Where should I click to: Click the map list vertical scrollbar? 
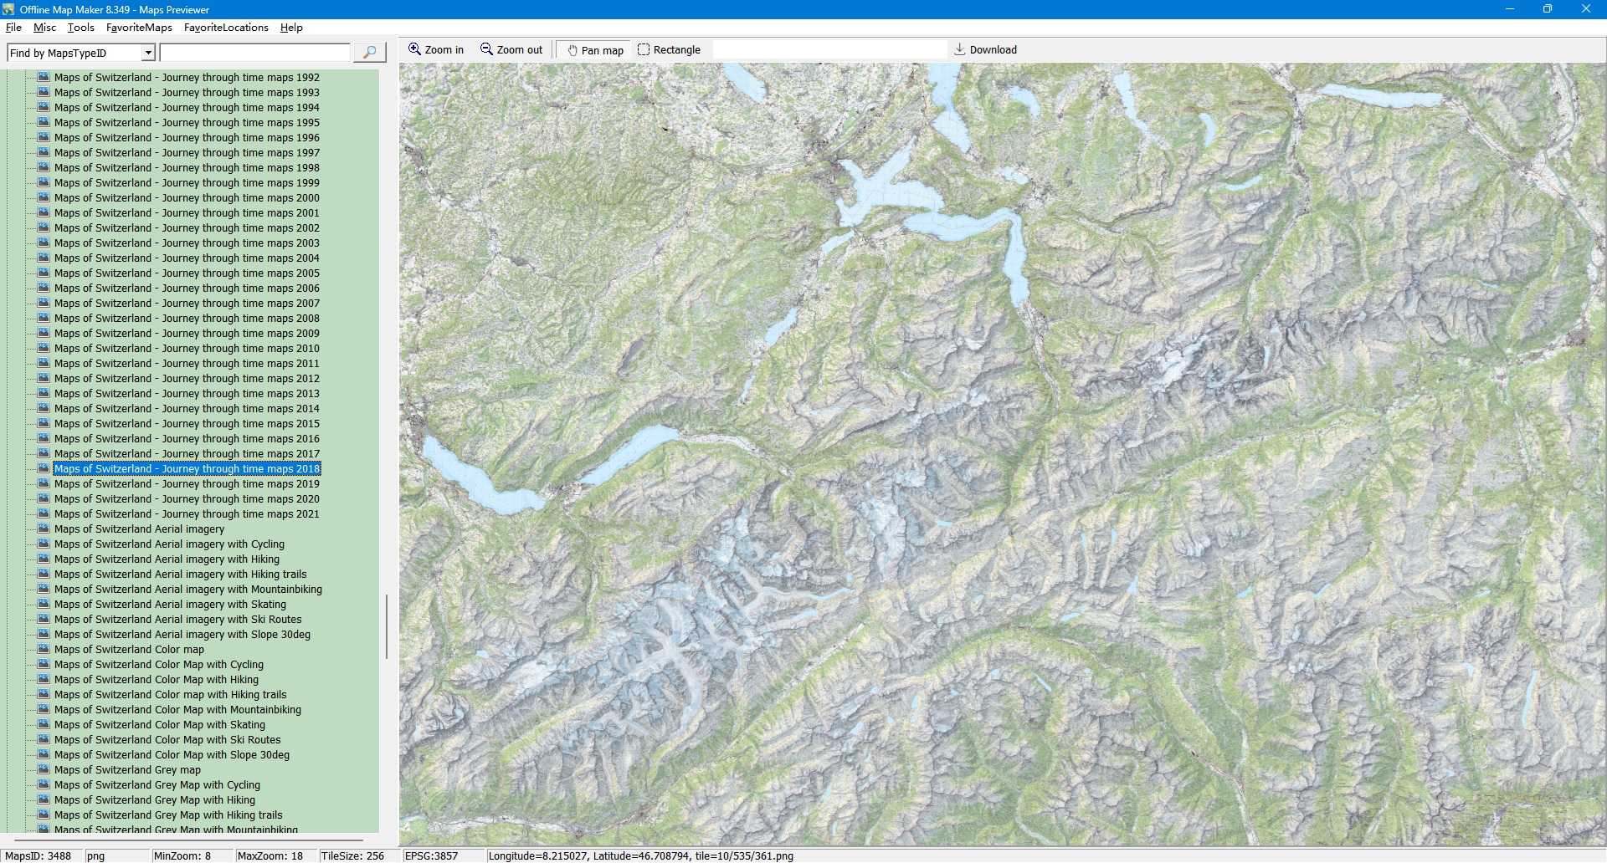386,626
